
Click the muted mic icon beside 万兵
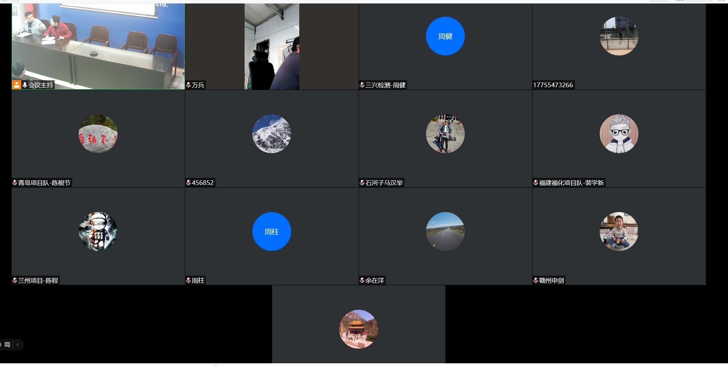click(188, 85)
